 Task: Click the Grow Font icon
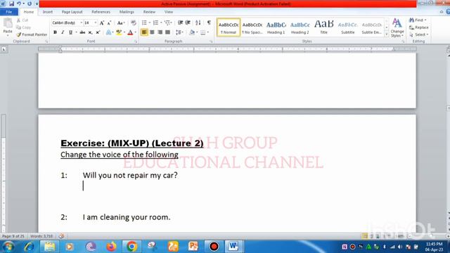(x=101, y=22)
